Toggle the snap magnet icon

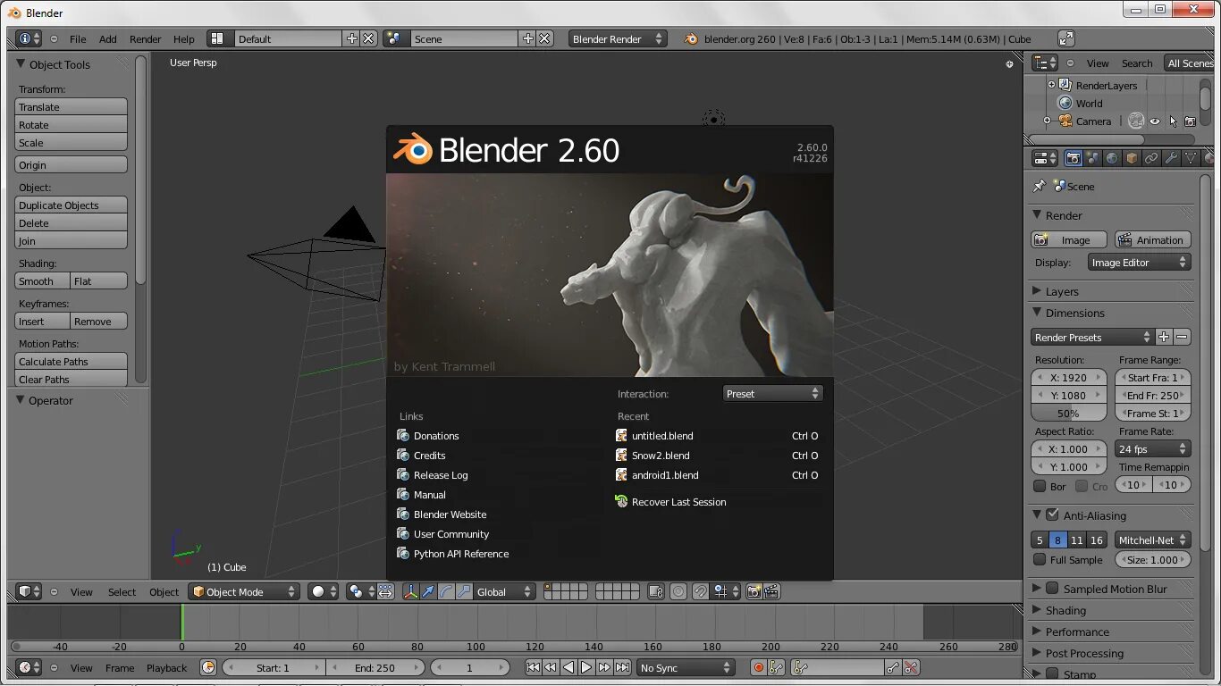pos(701,591)
